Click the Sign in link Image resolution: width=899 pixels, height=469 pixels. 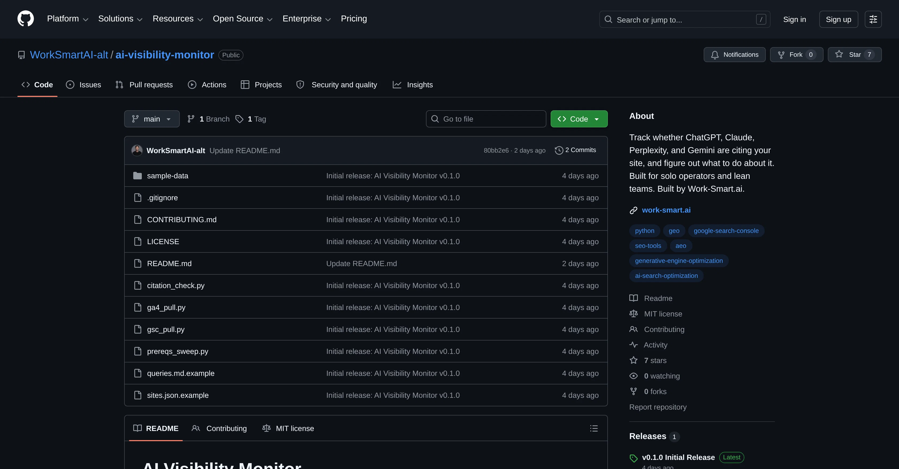click(794, 19)
